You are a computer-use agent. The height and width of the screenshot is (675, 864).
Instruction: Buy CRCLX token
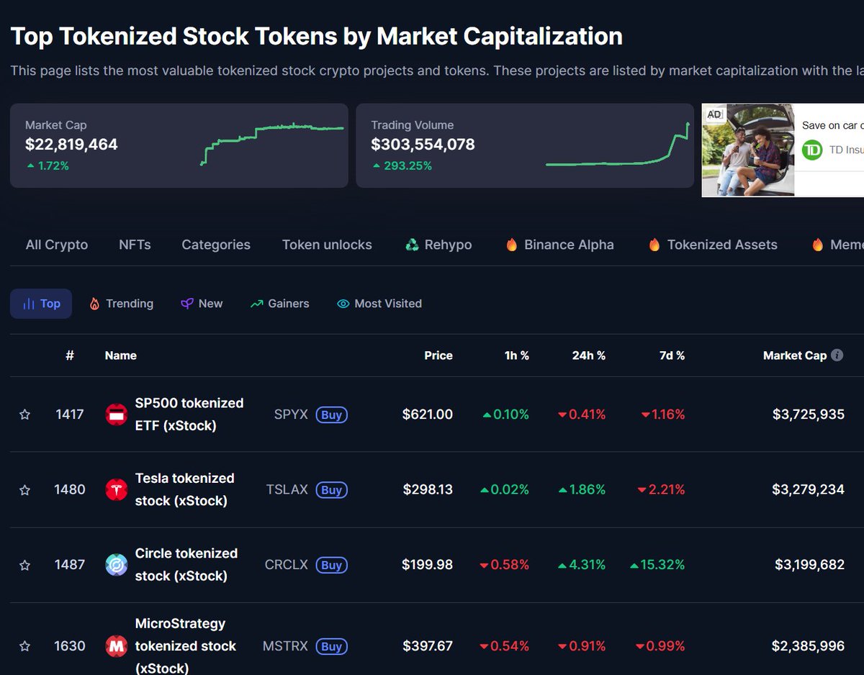coord(331,565)
